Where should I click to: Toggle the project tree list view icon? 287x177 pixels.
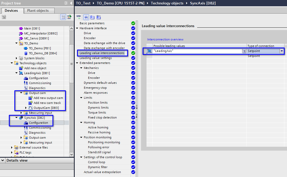click(63, 17)
